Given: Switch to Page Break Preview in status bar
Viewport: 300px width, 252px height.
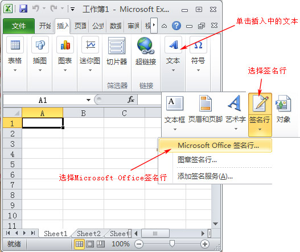Looking at the screenshot, I should pyautogui.click(x=100, y=244).
